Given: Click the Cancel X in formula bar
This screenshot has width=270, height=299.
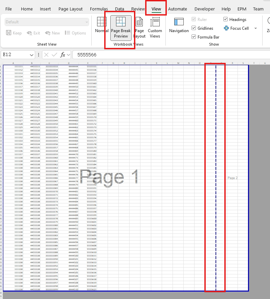Looking at the screenshot, I should (x=46, y=55).
